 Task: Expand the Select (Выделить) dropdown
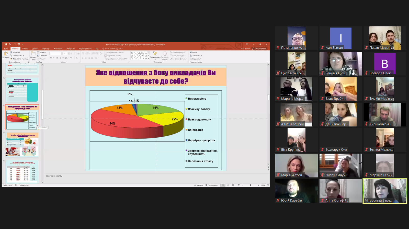tap(196, 59)
